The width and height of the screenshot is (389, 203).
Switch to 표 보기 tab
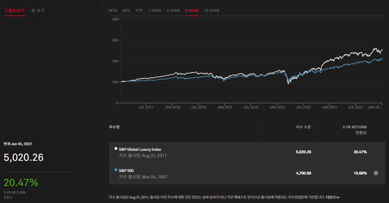[38, 11]
